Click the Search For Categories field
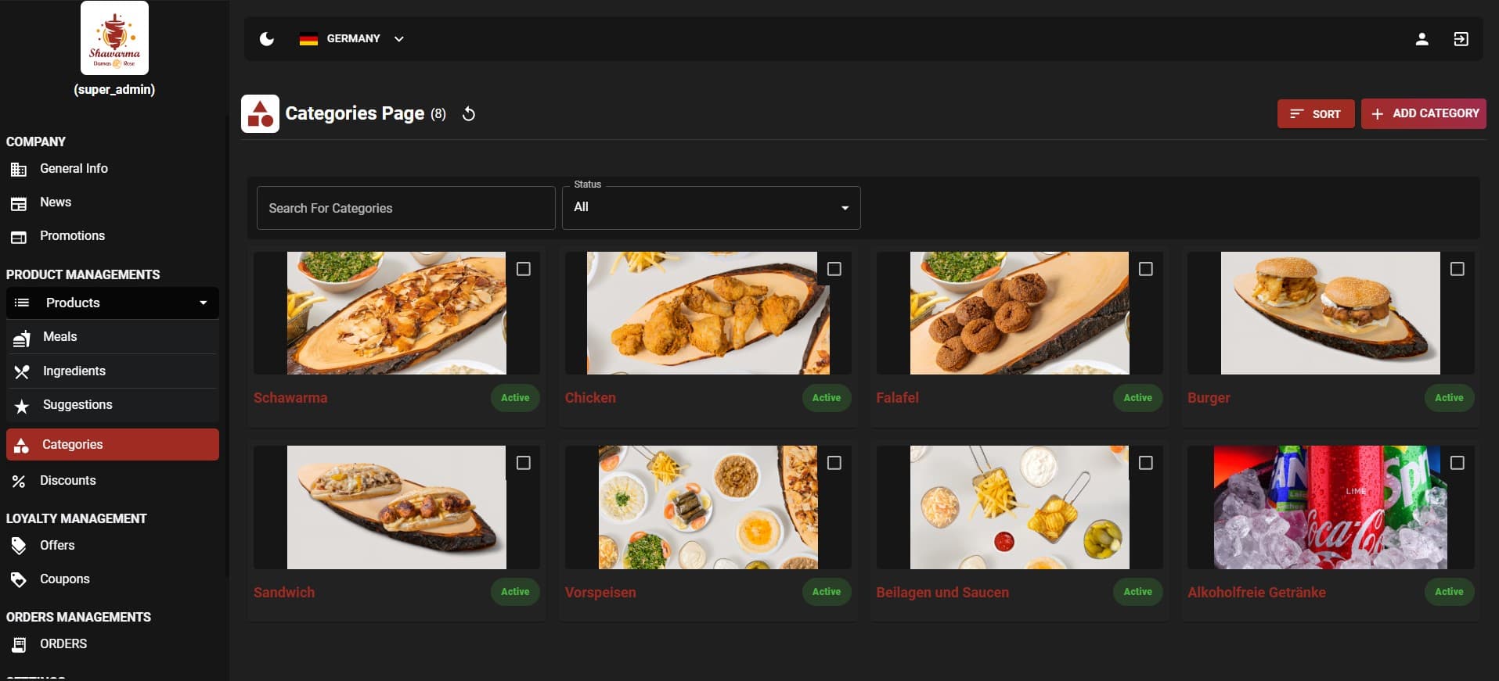 click(x=405, y=209)
